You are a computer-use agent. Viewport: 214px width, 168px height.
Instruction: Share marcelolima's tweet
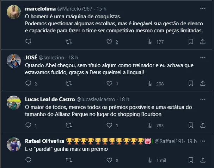[x=203, y=42]
